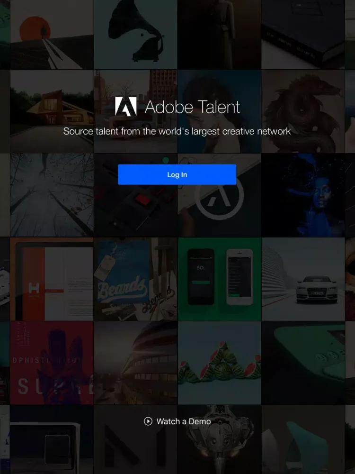Open the foggy forest trees thumbnail

(x=52, y=195)
